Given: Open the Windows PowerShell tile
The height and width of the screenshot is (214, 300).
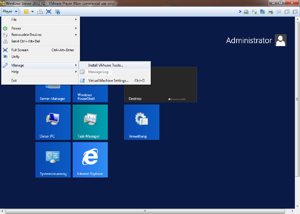Looking at the screenshot, I should 90,93.
